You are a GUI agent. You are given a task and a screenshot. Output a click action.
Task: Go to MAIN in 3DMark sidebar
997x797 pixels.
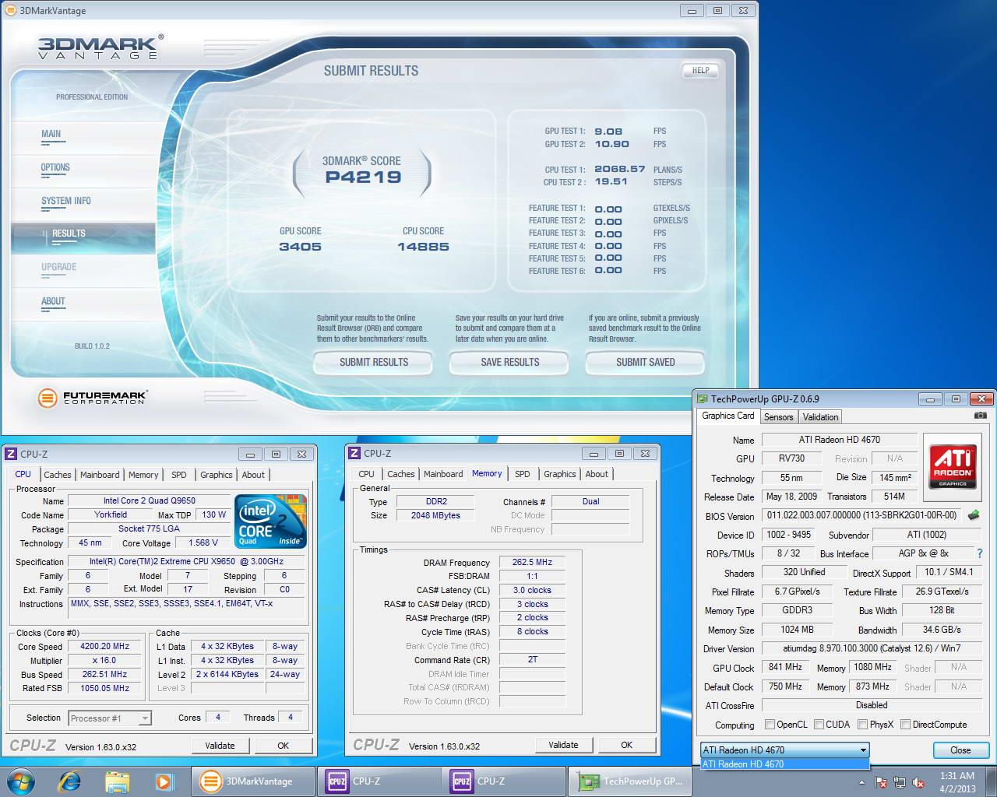[51, 135]
